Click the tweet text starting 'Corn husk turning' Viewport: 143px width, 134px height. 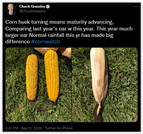click(x=69, y=32)
